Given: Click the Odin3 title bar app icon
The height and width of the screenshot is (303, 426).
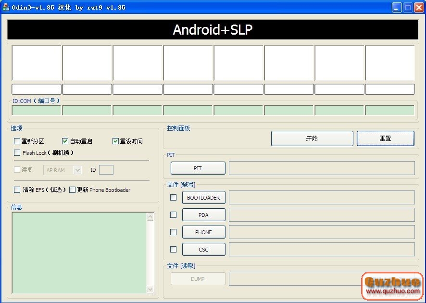Looking at the screenshot, I should [5, 7].
